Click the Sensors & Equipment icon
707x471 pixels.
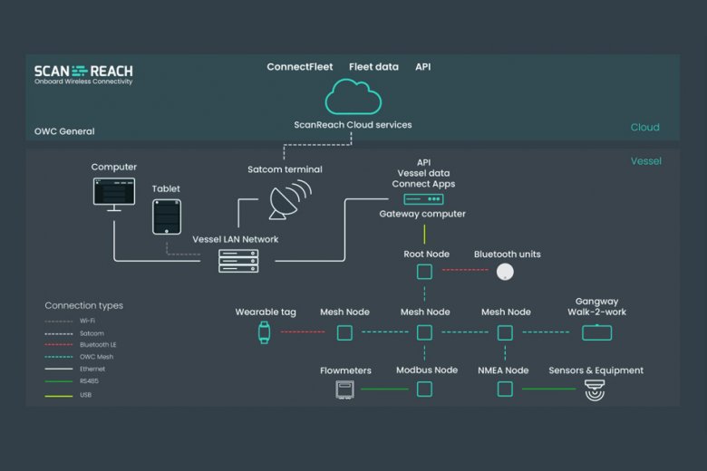click(595, 389)
